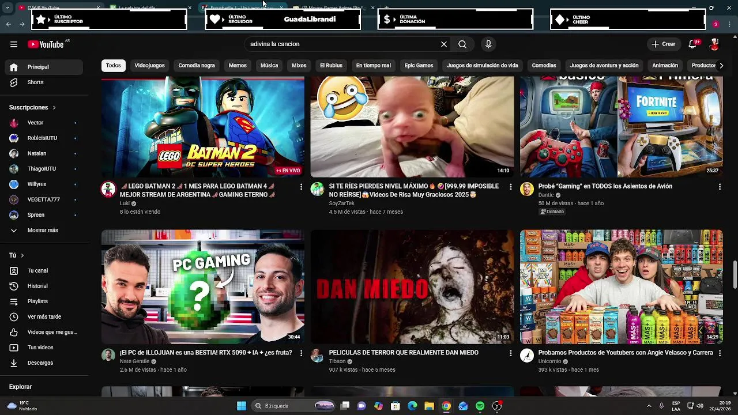Open Vector subscription channel
Viewport: 738px width, 415px height.
coord(44,123)
